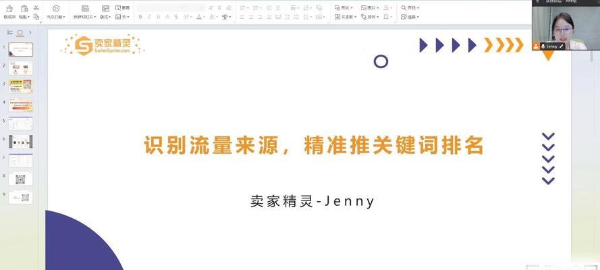Viewport: 600px width, 270px height.
Task: Toggle Italic formatting
Action: click(x=149, y=17)
